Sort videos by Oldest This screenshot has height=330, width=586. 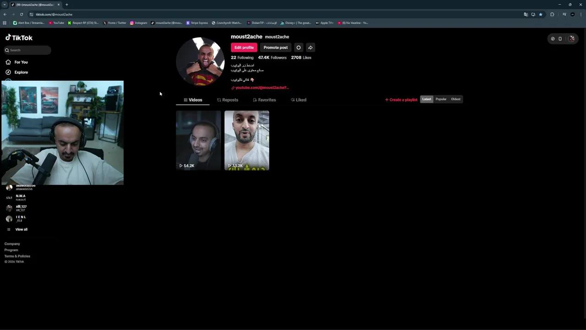tap(456, 99)
